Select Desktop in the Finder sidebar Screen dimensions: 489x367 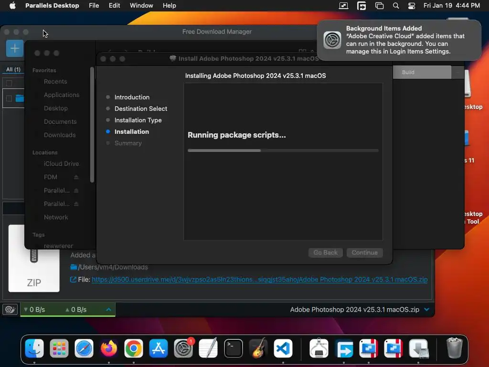[x=56, y=108]
